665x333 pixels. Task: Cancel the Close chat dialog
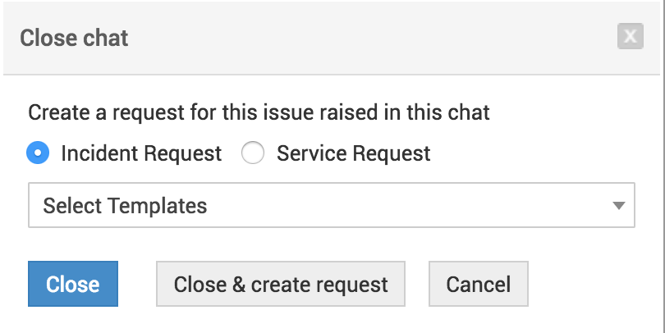479,285
